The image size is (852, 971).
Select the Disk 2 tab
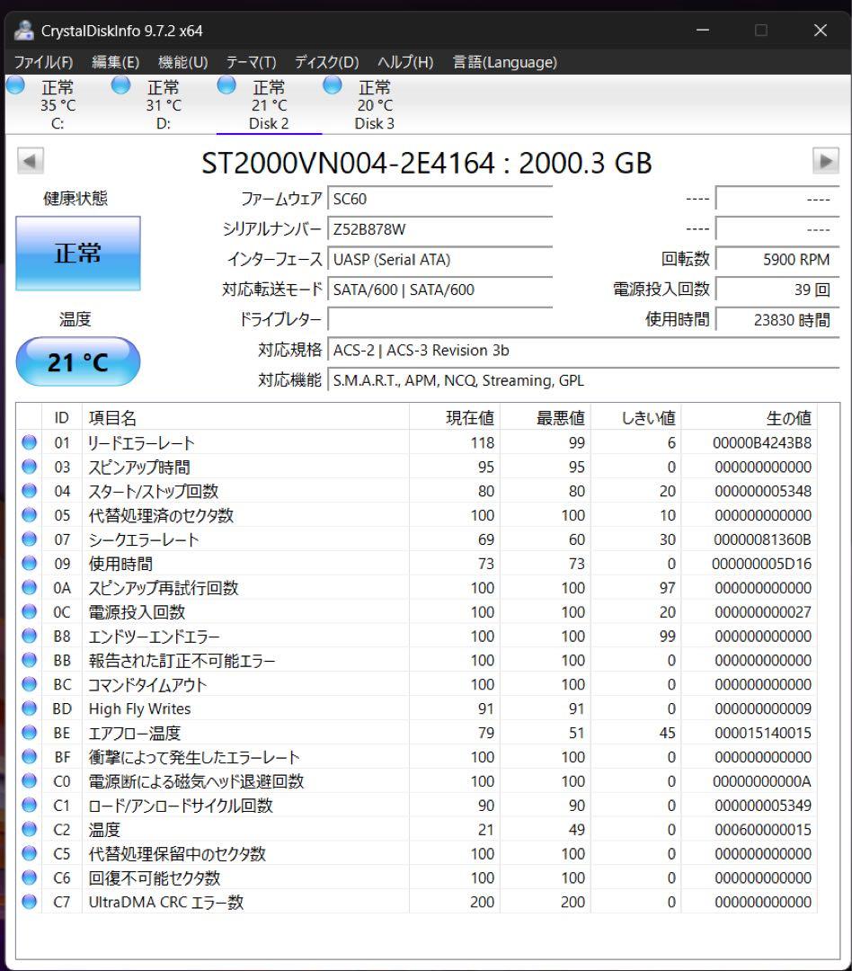pyautogui.click(x=269, y=104)
